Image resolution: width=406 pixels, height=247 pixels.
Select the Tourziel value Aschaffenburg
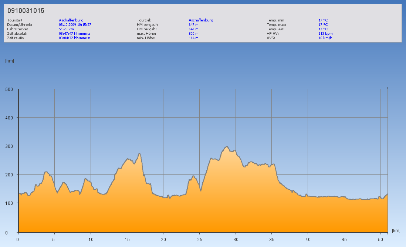point(201,20)
